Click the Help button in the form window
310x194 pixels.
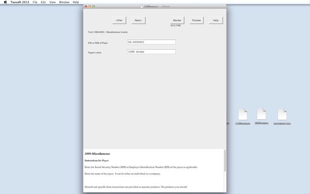click(x=216, y=21)
